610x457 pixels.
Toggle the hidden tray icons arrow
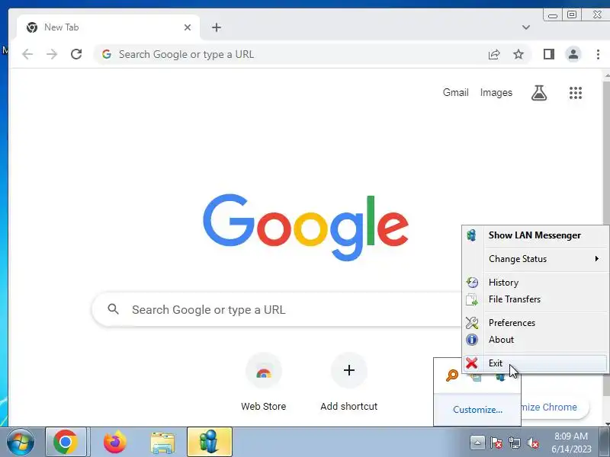(x=477, y=443)
